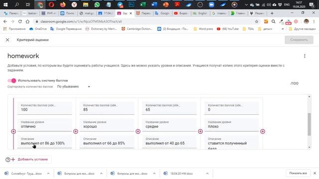The width and height of the screenshot is (319, 179).
Task: Close the downloads bar
Action: [315, 174]
